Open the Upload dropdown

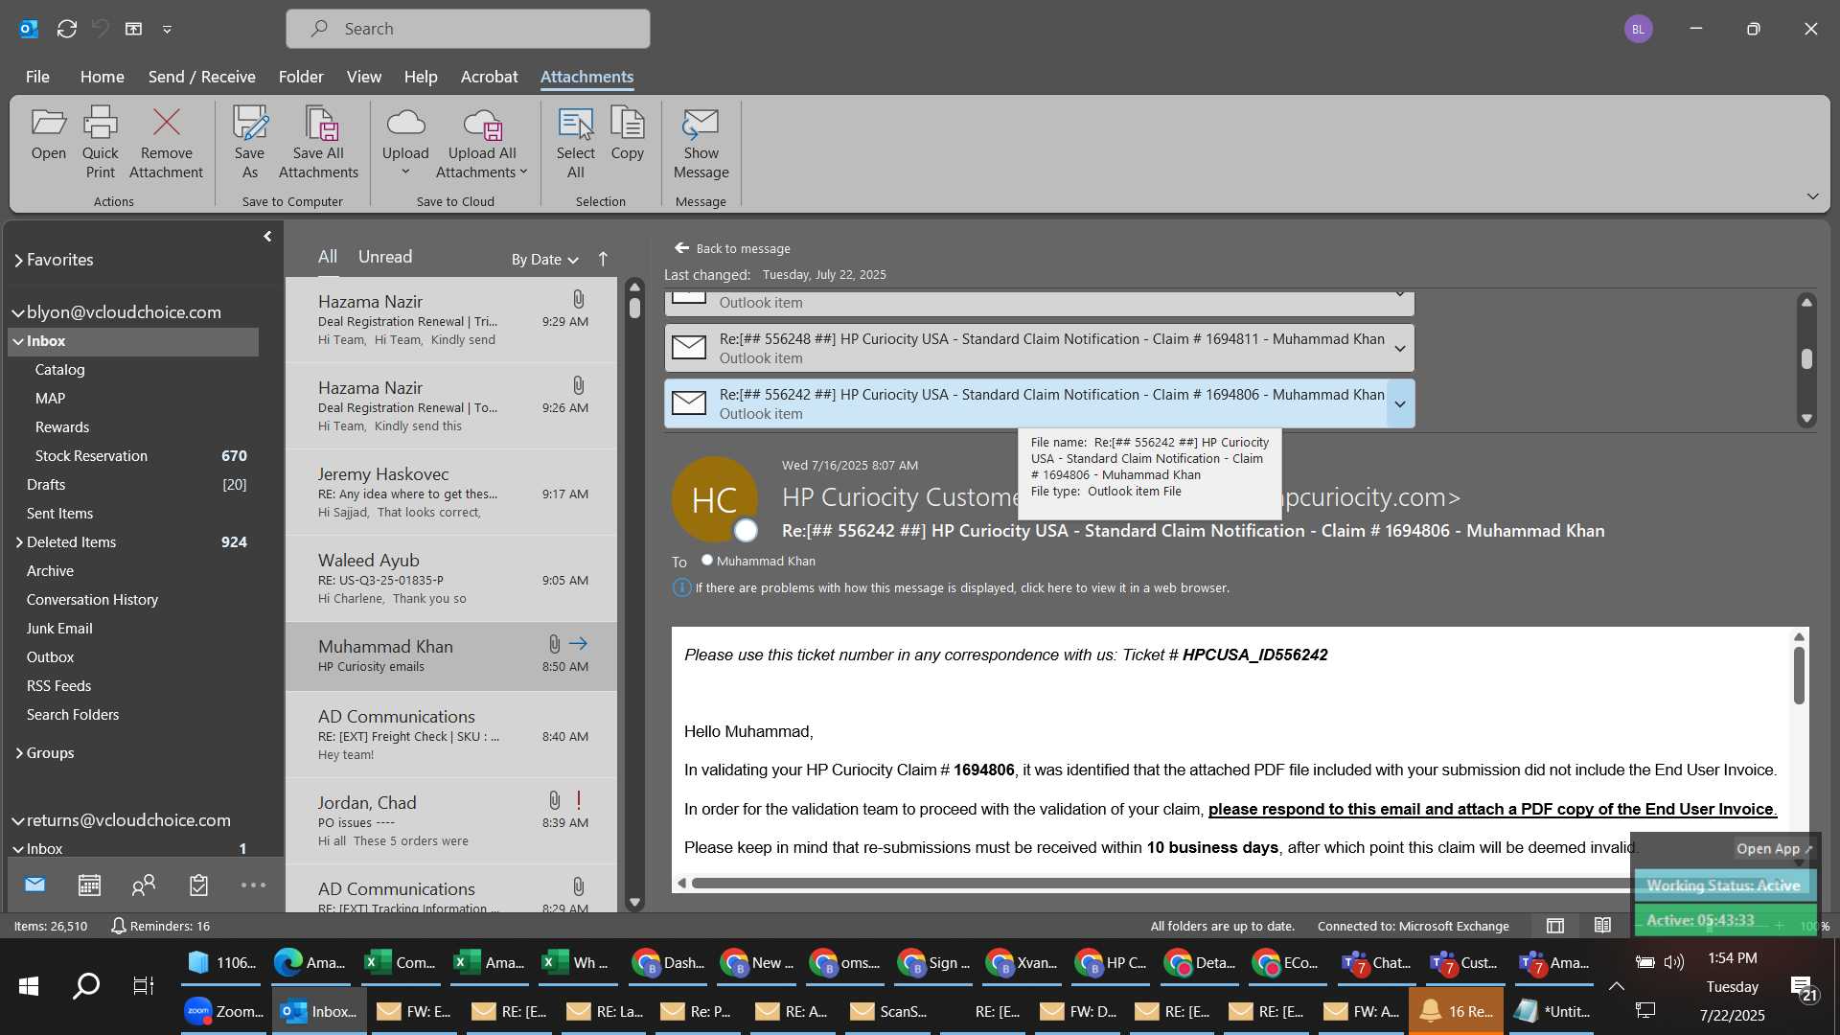pos(405,144)
